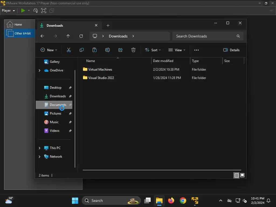Click the Search Downloads field
Screen dimensions: 276x207
(208, 36)
